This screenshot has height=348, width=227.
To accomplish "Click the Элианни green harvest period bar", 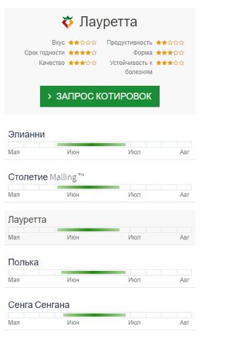I will point(91,144).
